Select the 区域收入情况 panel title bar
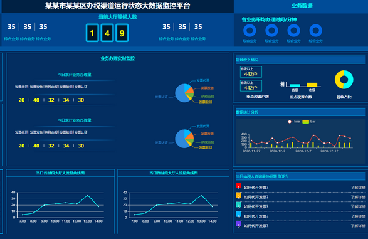The height and width of the screenshot is (239, 368). [301, 60]
